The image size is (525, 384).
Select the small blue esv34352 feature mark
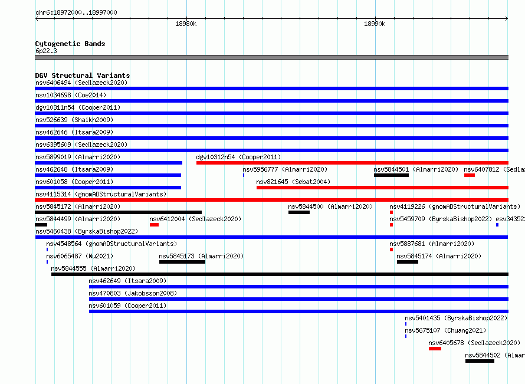[497, 225]
